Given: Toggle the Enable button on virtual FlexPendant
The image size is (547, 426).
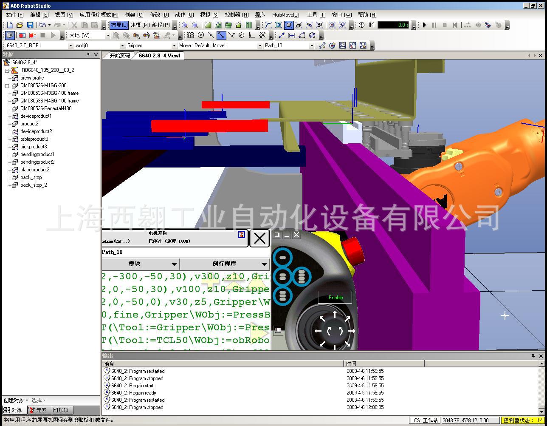Looking at the screenshot, I should [x=335, y=298].
